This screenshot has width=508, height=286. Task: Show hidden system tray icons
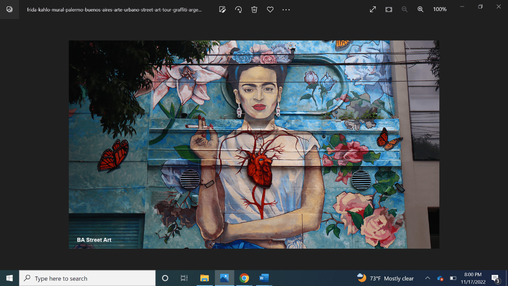click(x=428, y=278)
